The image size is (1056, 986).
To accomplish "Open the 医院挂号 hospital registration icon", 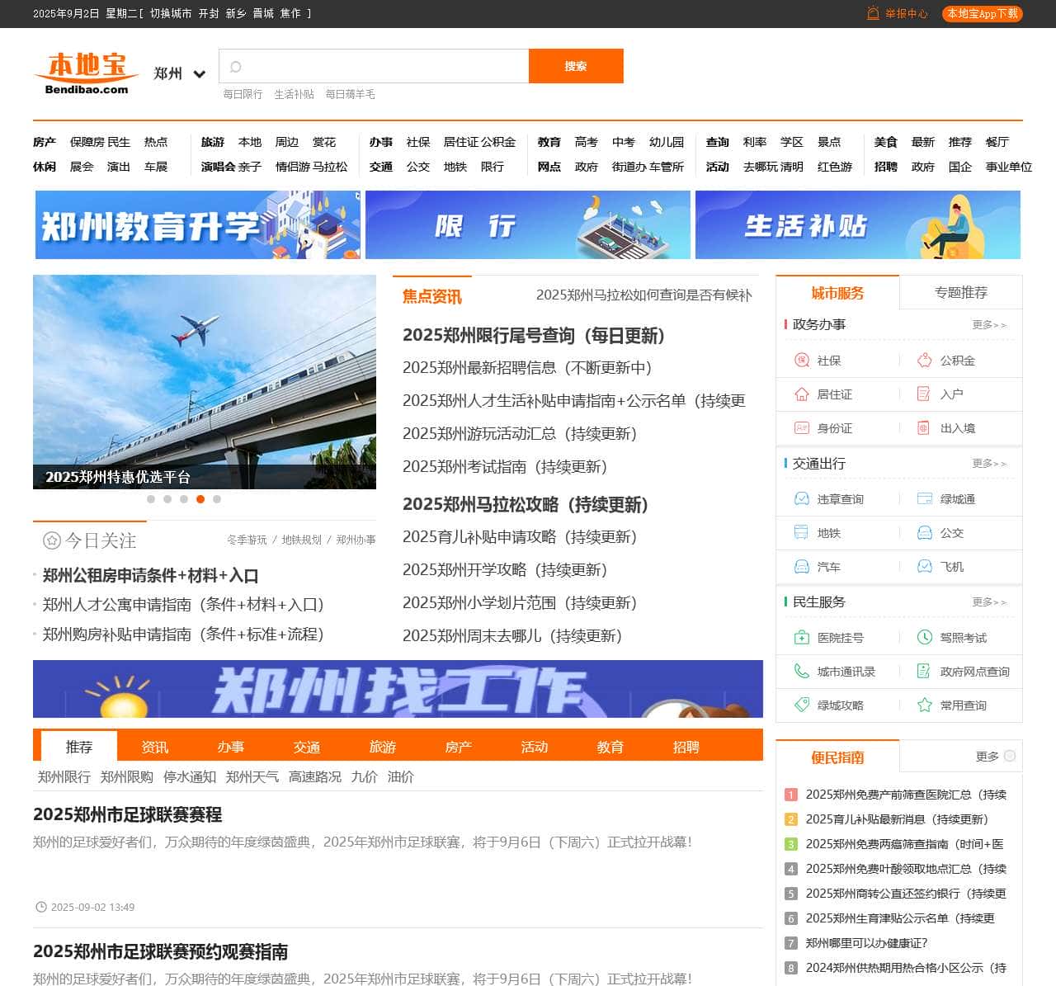I will (801, 638).
